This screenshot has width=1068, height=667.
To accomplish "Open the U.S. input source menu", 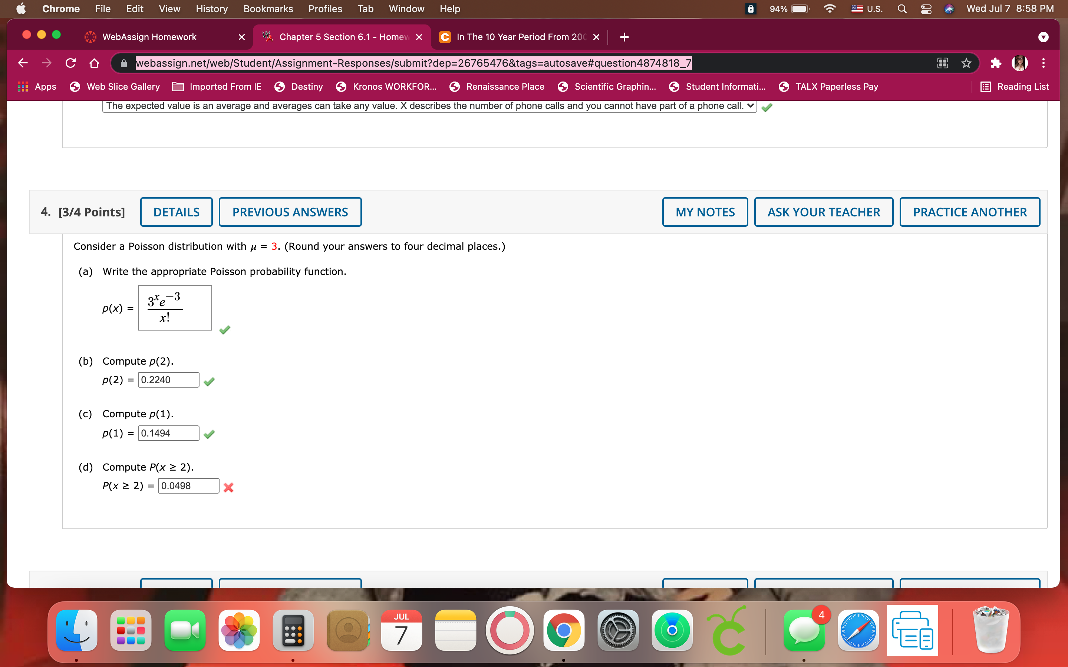I will coord(866,9).
